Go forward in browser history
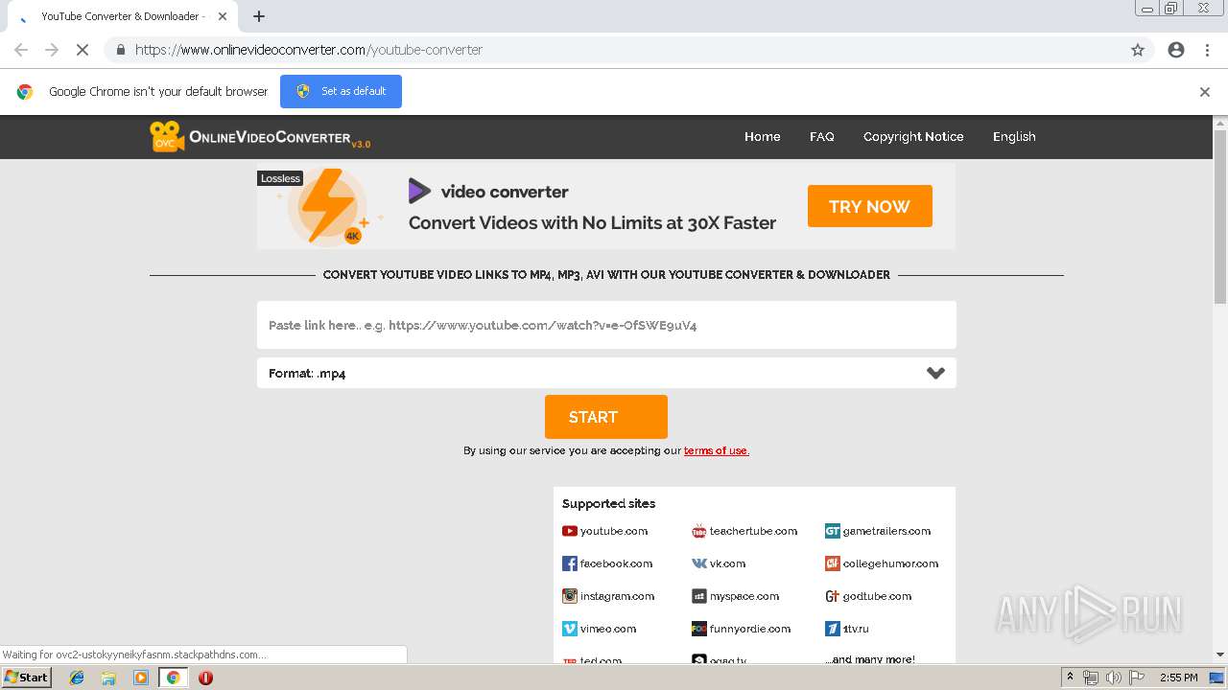1228x690 pixels. click(52, 50)
